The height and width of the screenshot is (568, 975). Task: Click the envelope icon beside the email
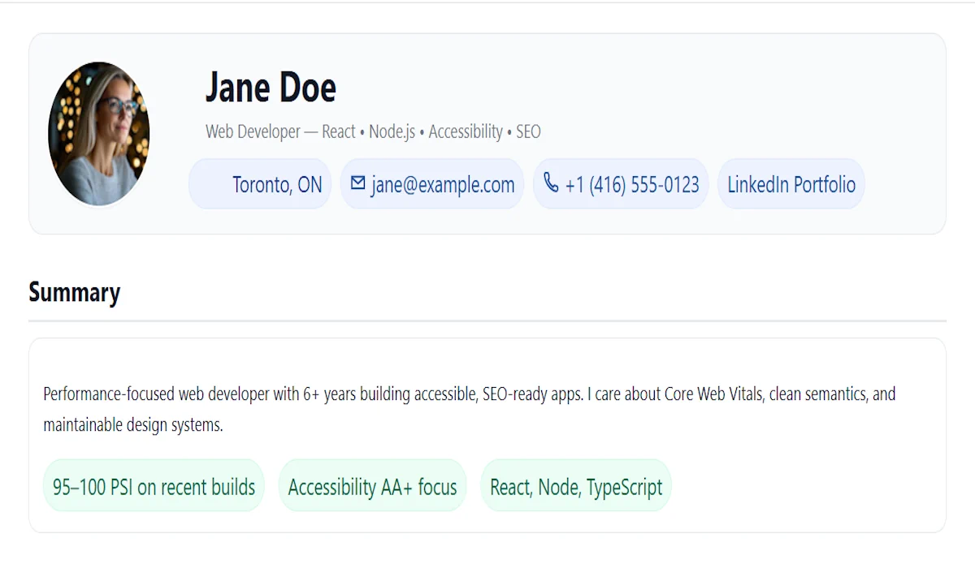click(x=357, y=183)
